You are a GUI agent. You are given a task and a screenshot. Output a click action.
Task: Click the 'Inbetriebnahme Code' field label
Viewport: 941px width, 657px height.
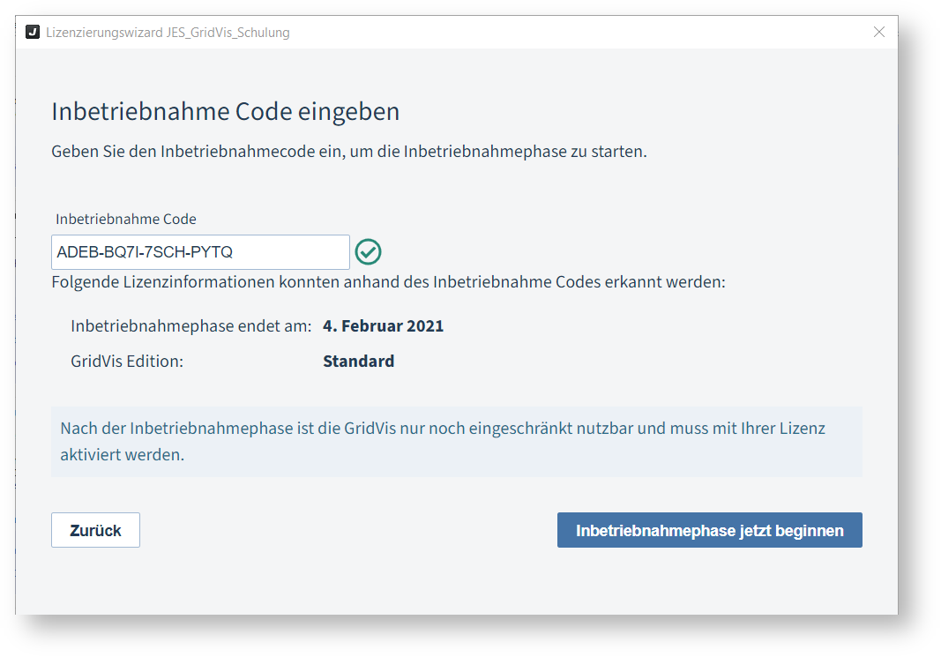click(126, 219)
